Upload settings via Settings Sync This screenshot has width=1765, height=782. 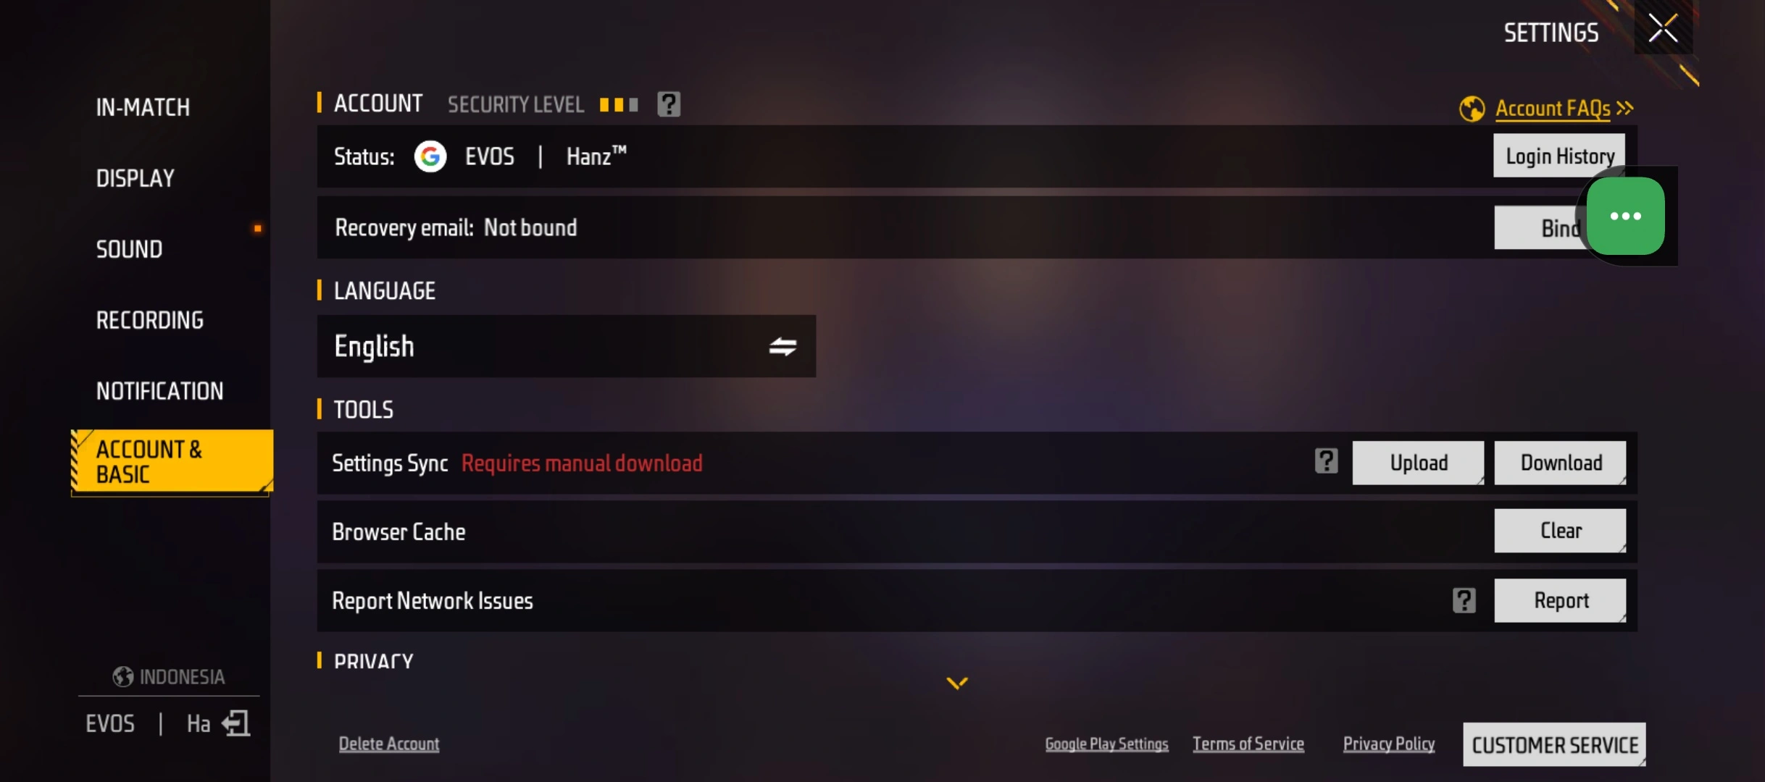pyautogui.click(x=1418, y=463)
